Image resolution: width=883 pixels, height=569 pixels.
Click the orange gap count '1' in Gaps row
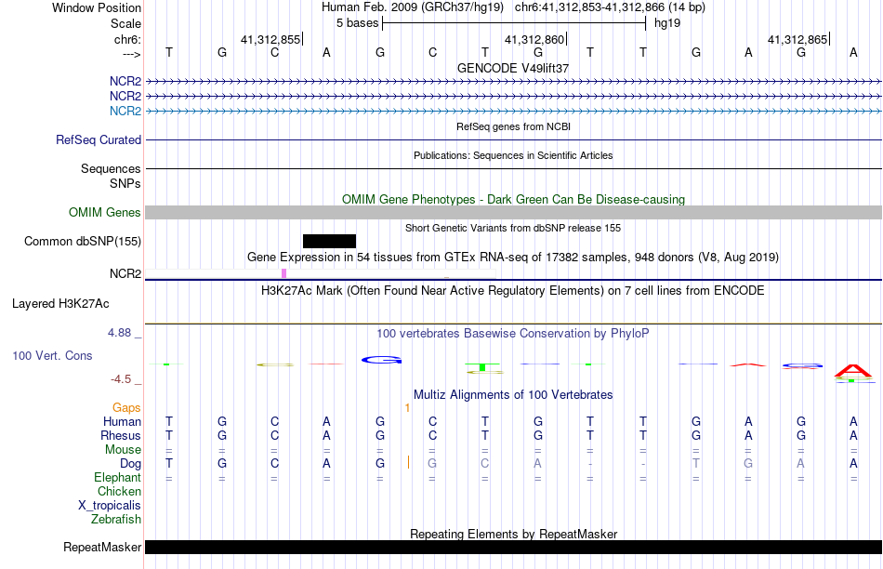(407, 407)
